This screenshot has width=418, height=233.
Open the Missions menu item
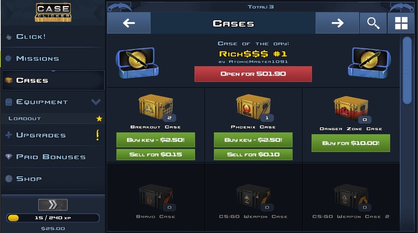[53, 58]
